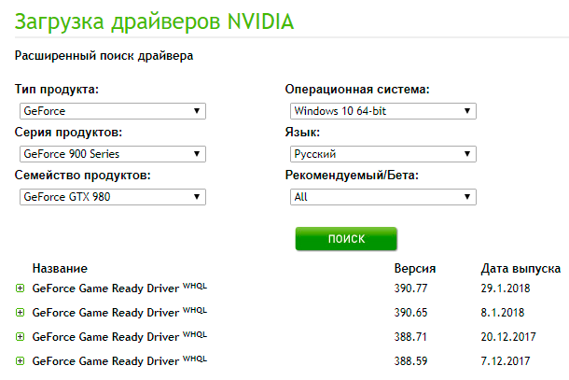Open GeForce Game Ready Driver dated 29.1.2018
Viewport: 569px width, 380px height.
119,289
